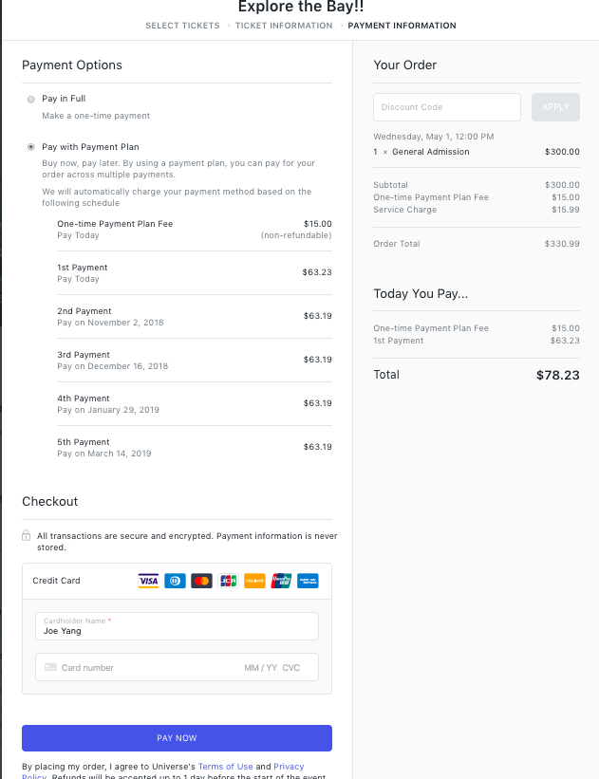Click the UnionPay card icon
Image resolution: width=599 pixels, height=779 pixels.
click(x=281, y=581)
